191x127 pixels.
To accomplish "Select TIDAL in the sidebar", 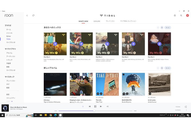I will point(8,39).
